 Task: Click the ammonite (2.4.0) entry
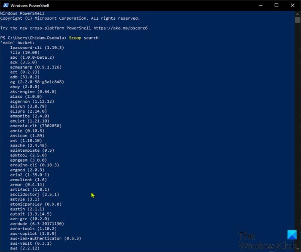[30, 116]
